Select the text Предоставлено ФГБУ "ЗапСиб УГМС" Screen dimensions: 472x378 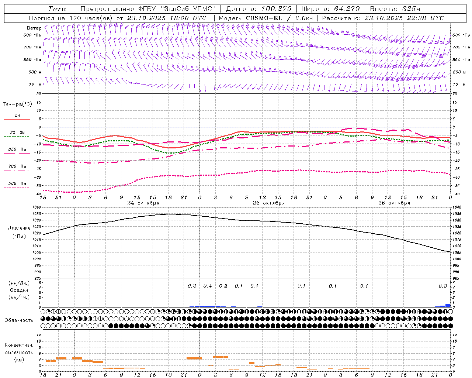[147, 9]
